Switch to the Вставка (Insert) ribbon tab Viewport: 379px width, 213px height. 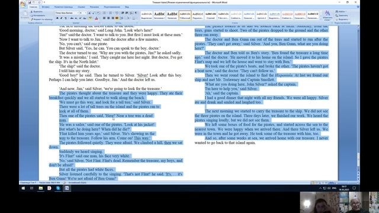click(x=46, y=7)
